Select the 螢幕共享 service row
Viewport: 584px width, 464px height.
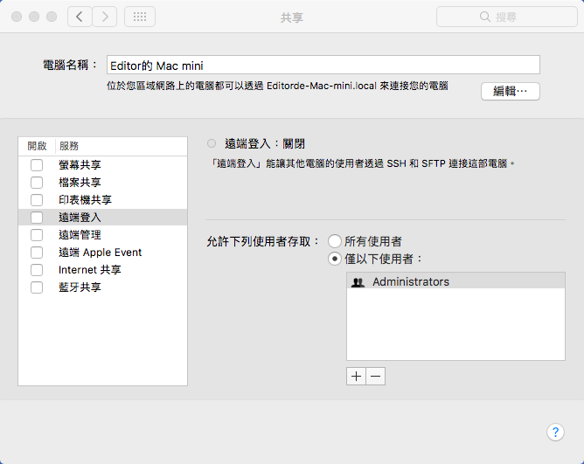[103, 165]
